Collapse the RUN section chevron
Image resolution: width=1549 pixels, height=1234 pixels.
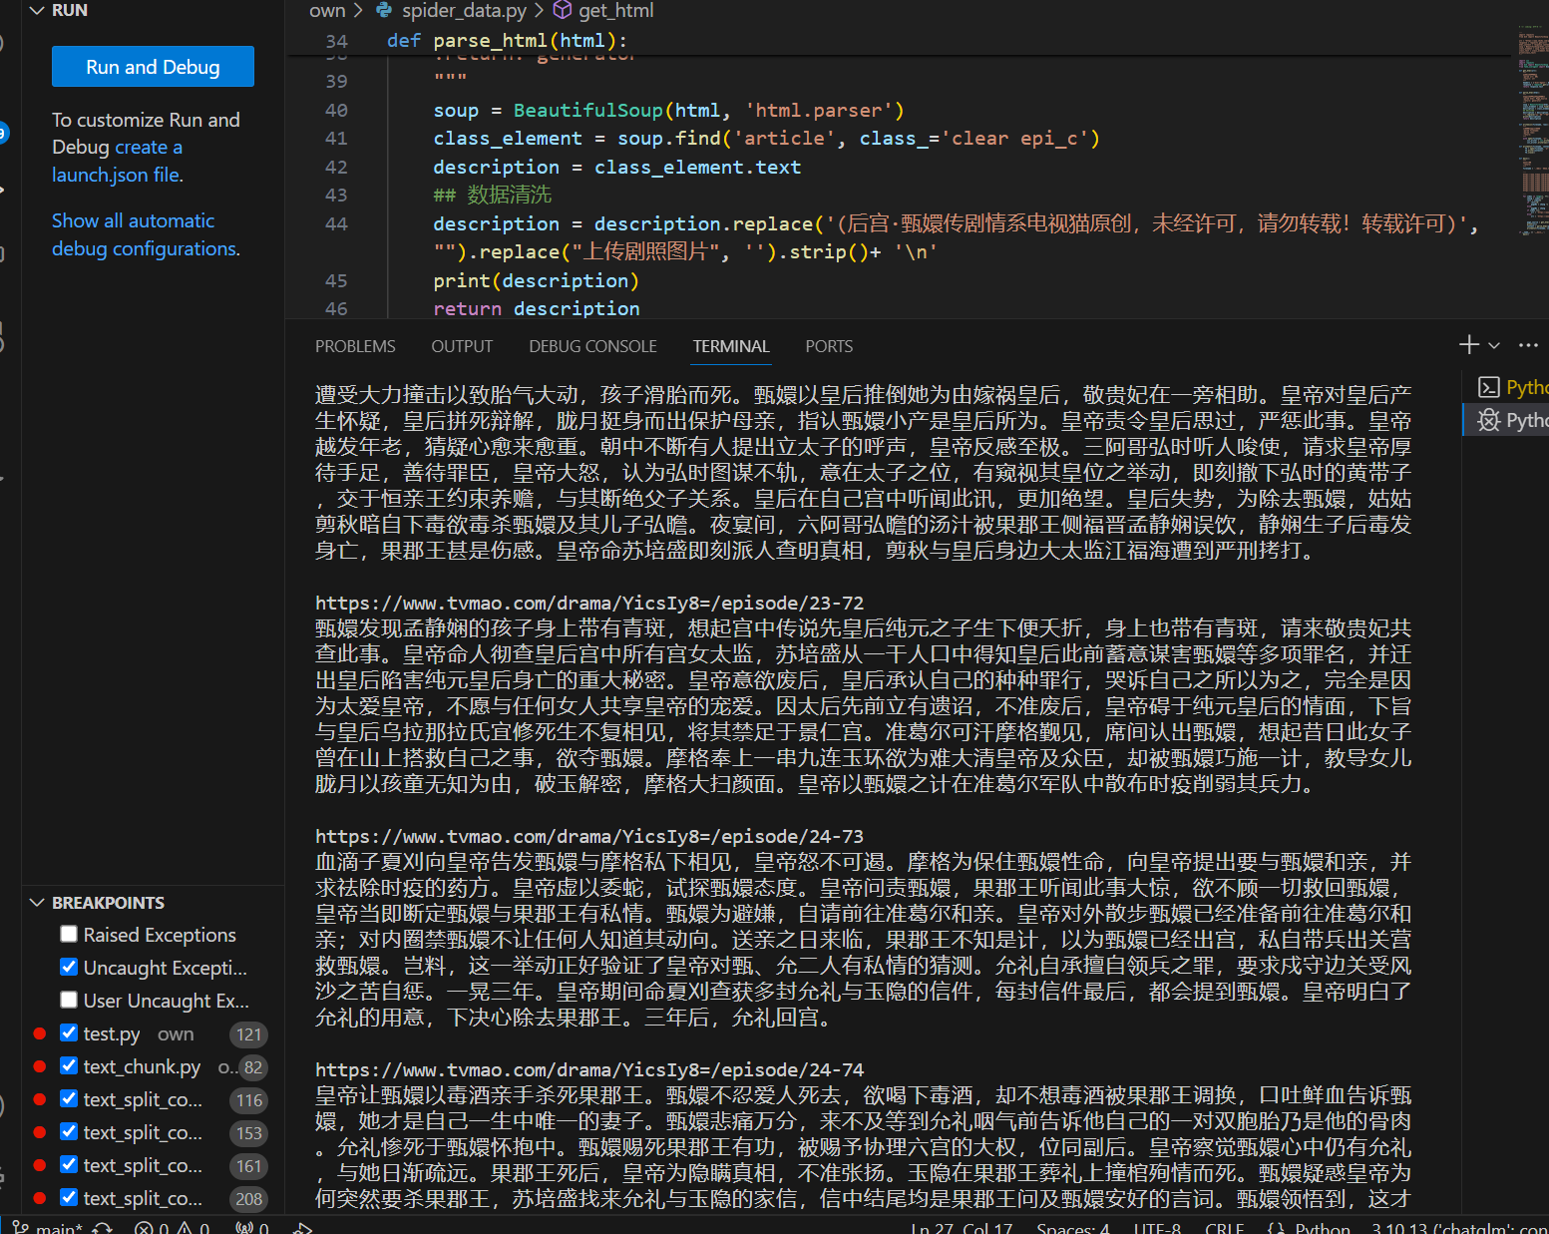38,10
